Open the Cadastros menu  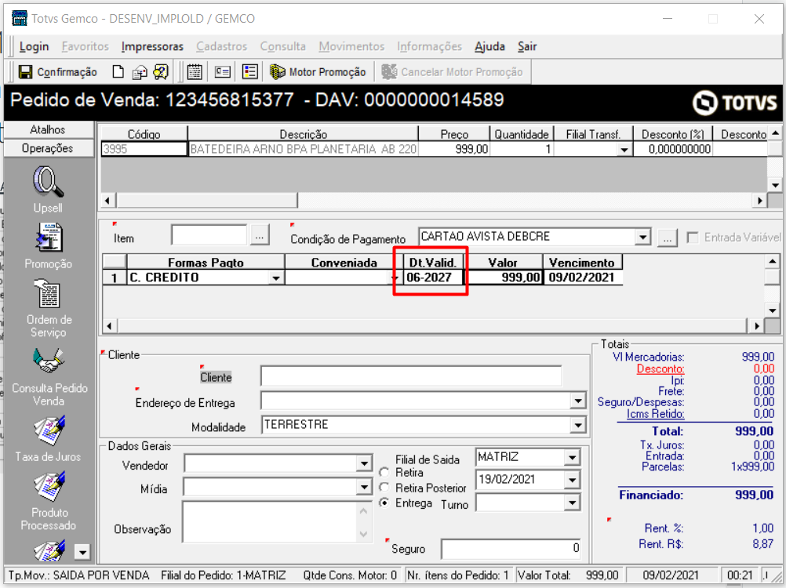(x=221, y=46)
